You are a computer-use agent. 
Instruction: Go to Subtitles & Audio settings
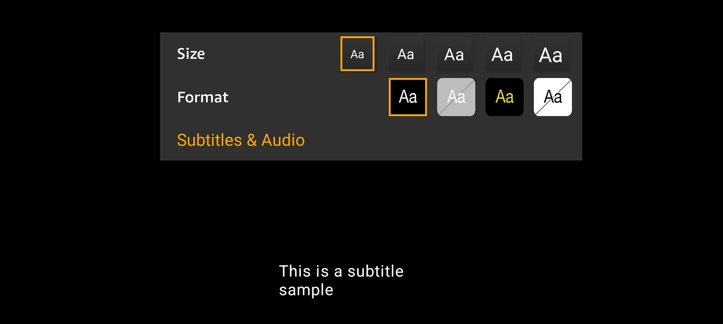[x=241, y=140]
